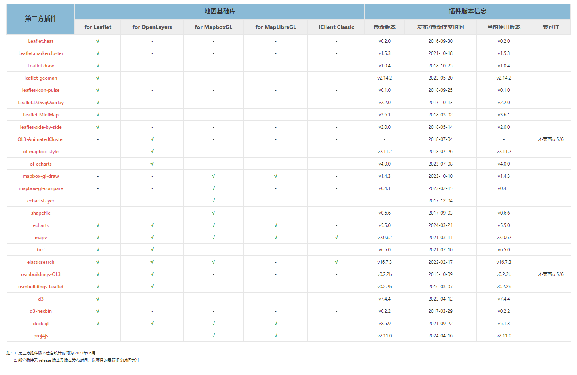Click the date 2024-04-16
Viewport: 577px width, 375px height.
coord(440,336)
